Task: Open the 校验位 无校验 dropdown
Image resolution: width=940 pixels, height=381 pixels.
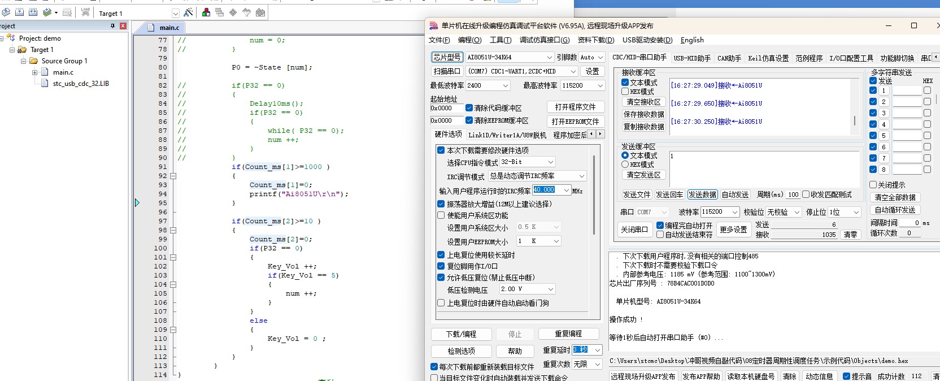Action: (x=797, y=212)
